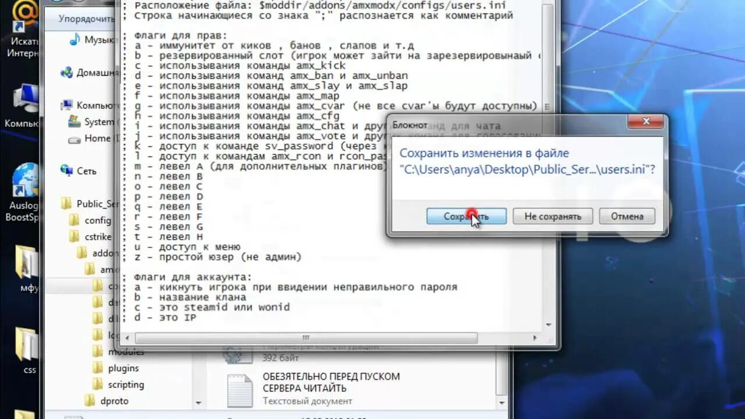This screenshot has width=745, height=419.
Task: Click the мфу desktop folder icon
Action: [27, 268]
